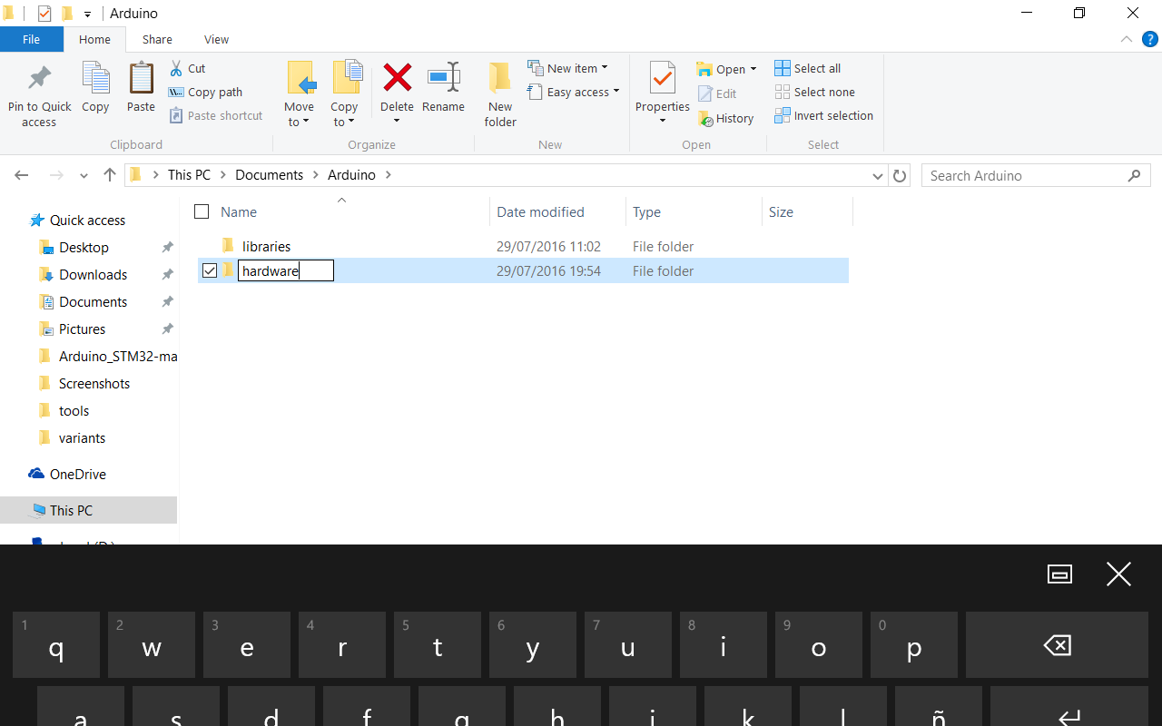Pin to Quick access
The height and width of the screenshot is (726, 1162).
point(39,93)
